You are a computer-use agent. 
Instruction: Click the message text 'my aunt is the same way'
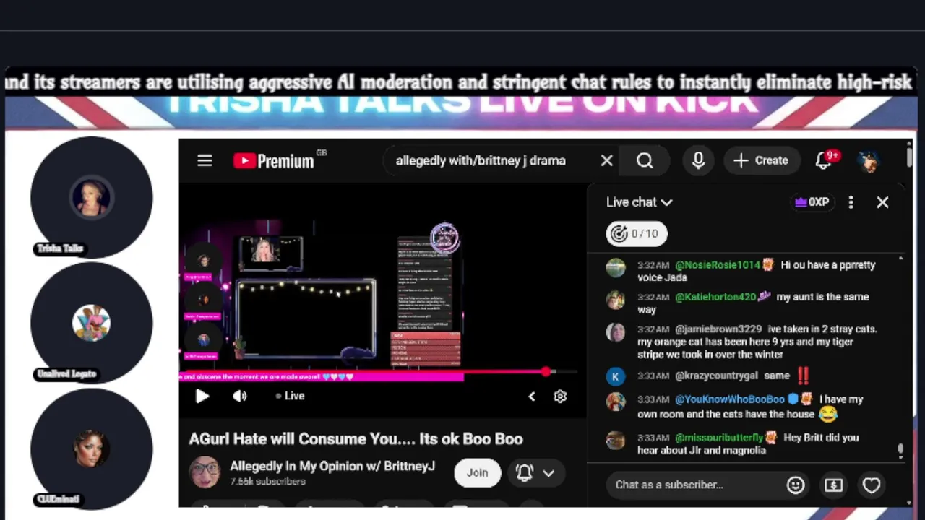click(x=753, y=303)
